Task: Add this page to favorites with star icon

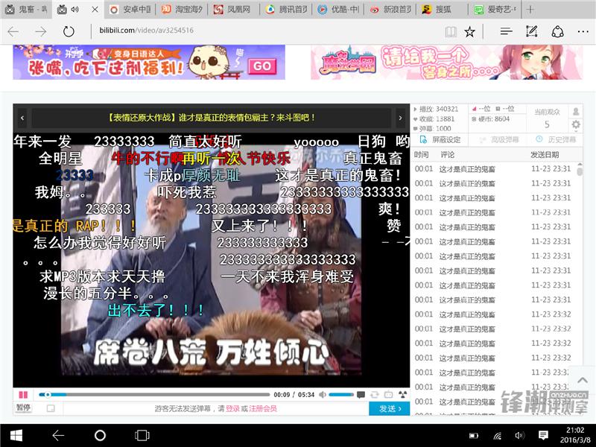Action: [469, 31]
